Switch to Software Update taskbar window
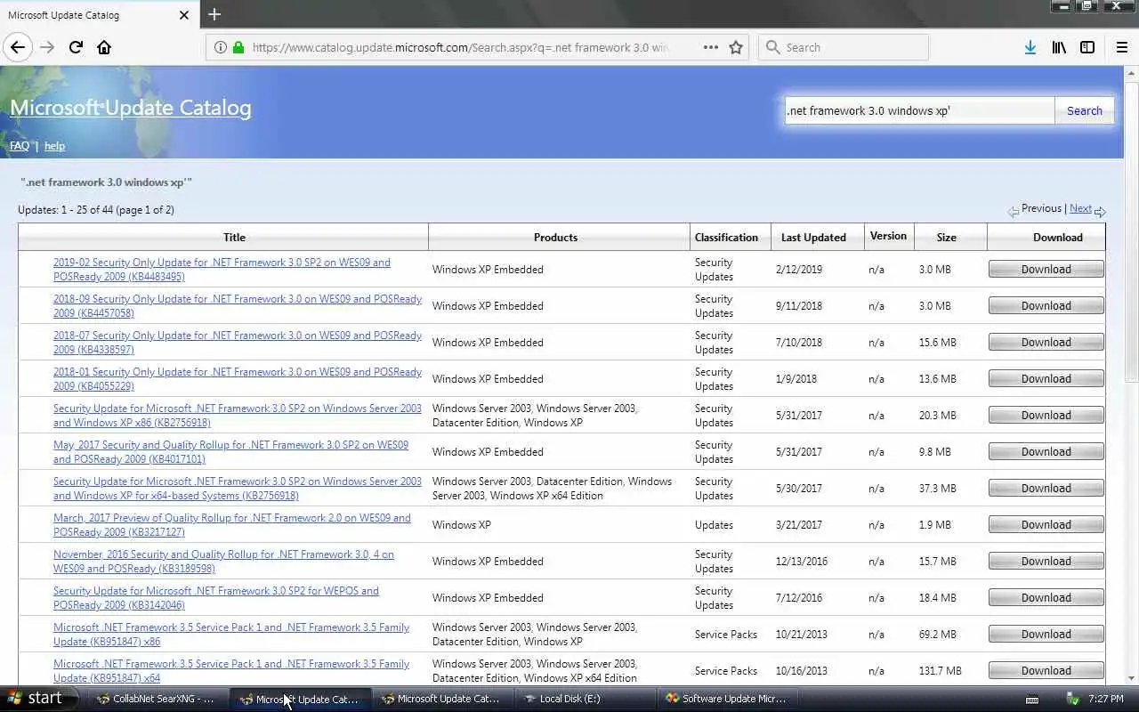The width and height of the screenshot is (1139, 712). pos(727,699)
